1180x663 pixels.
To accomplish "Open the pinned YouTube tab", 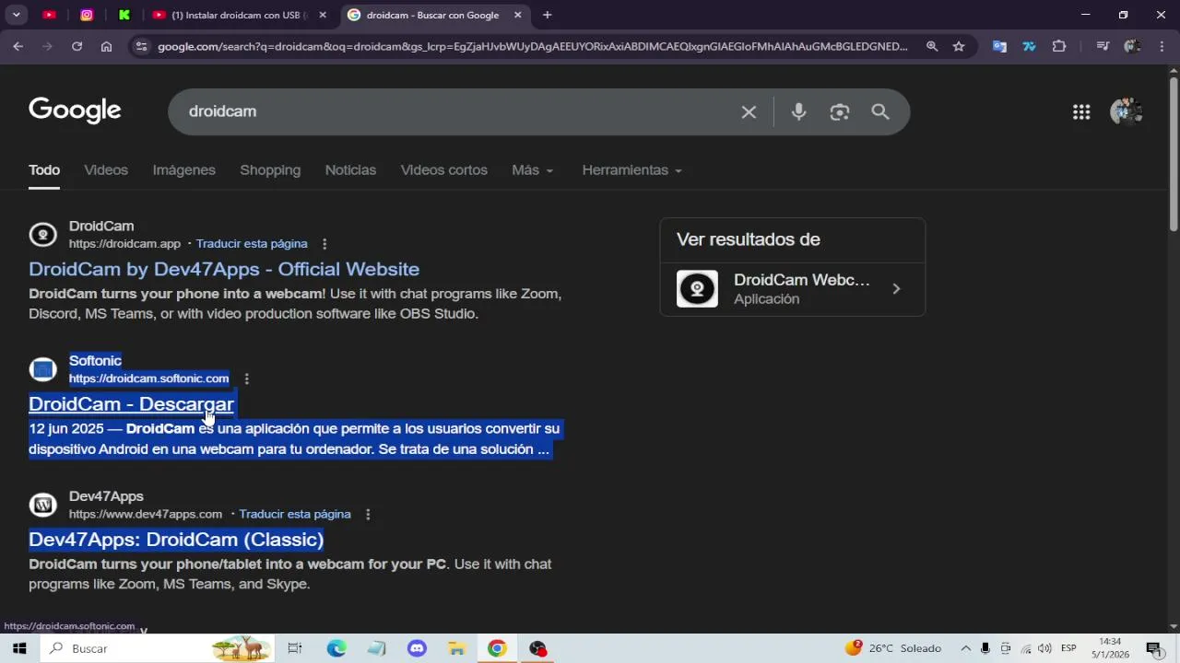I will coord(50,15).
